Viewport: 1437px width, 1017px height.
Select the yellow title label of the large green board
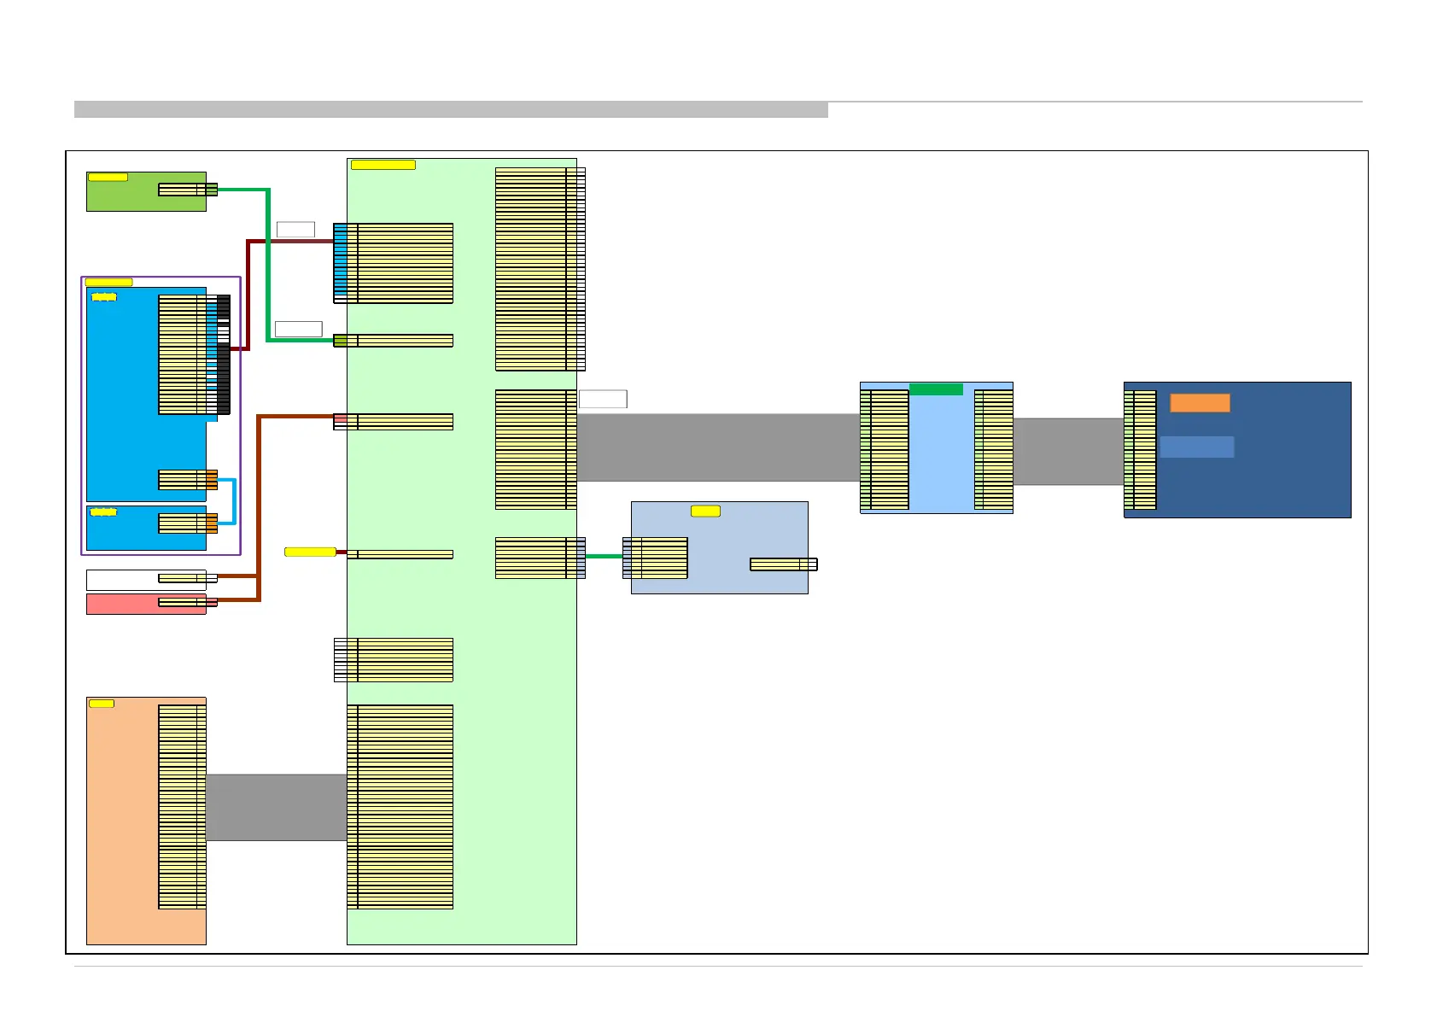[383, 165]
